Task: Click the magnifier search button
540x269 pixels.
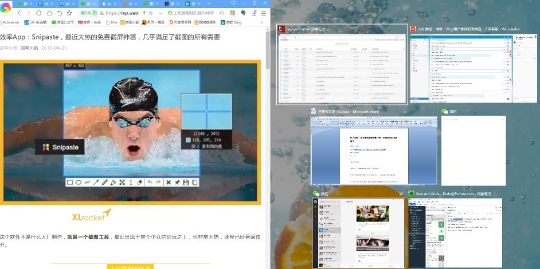Action: (x=222, y=13)
